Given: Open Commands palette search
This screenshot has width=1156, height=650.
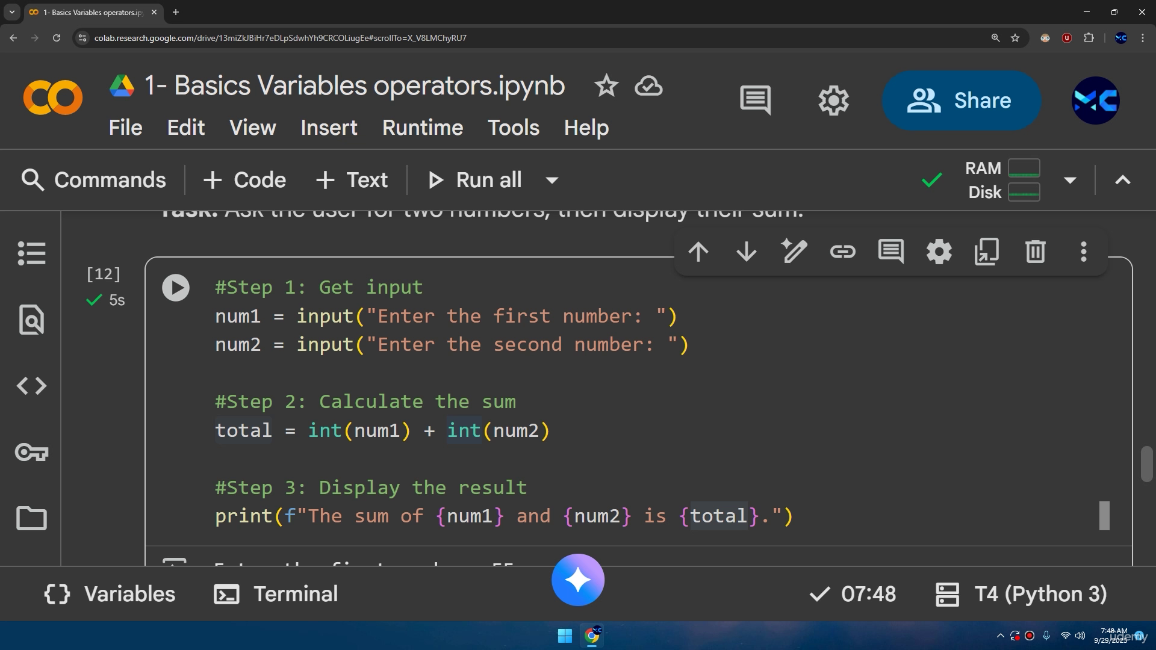Looking at the screenshot, I should click(93, 180).
